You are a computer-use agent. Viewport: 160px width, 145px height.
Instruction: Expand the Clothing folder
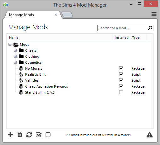coord(15,56)
